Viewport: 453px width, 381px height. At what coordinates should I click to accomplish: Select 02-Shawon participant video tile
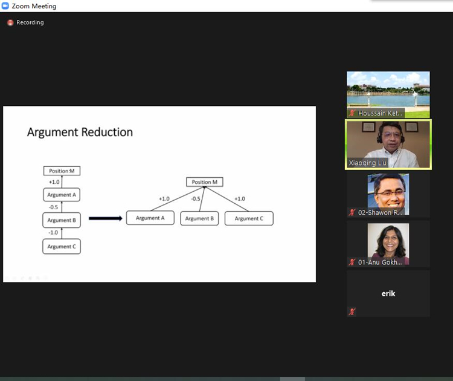388,194
